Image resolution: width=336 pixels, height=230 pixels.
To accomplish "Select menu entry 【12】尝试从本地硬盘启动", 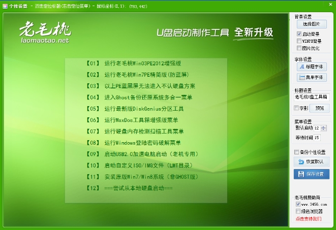I will [129, 188].
